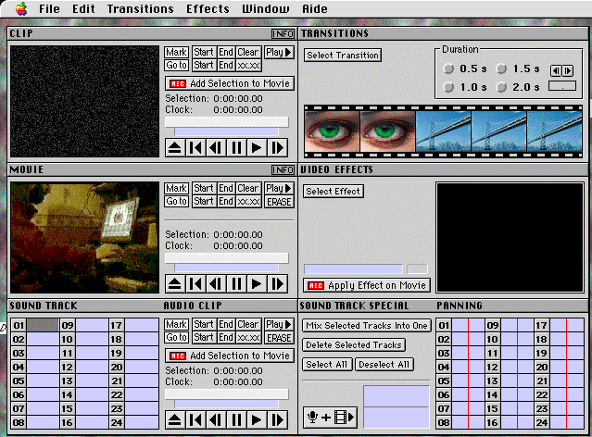Open the Aide menu
Screen dimensions: 592x437
[315, 8]
